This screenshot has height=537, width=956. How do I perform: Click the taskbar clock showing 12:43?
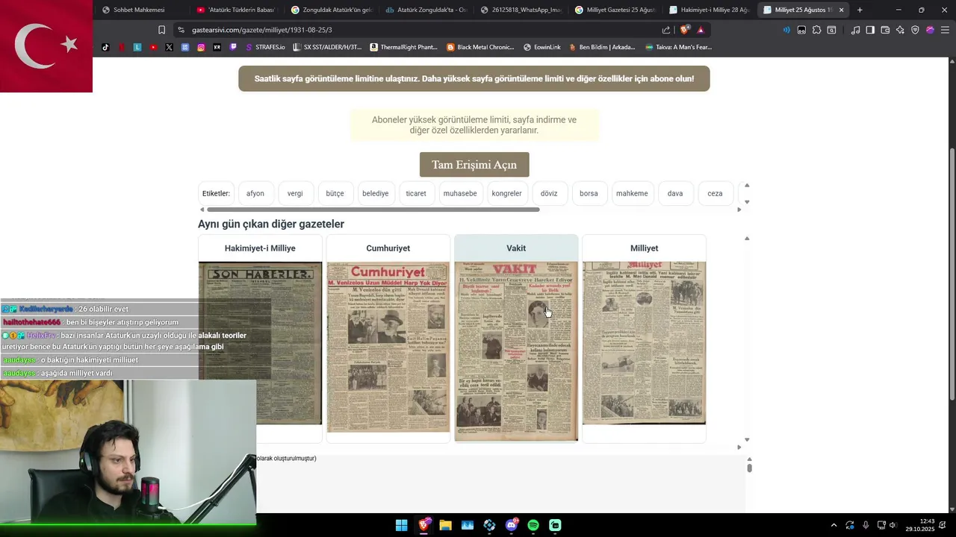click(920, 525)
